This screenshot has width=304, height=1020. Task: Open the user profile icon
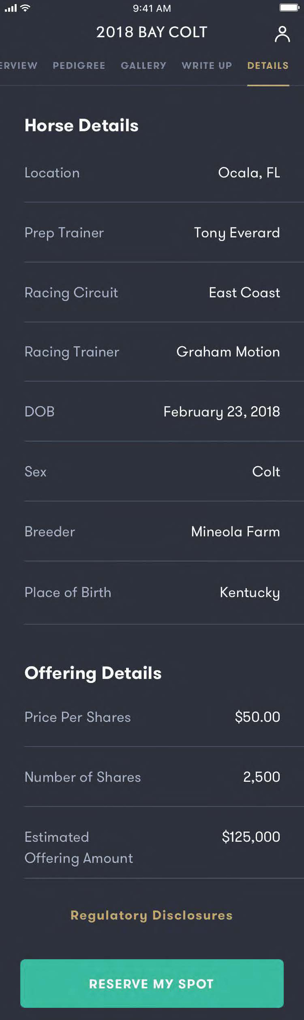point(282,34)
